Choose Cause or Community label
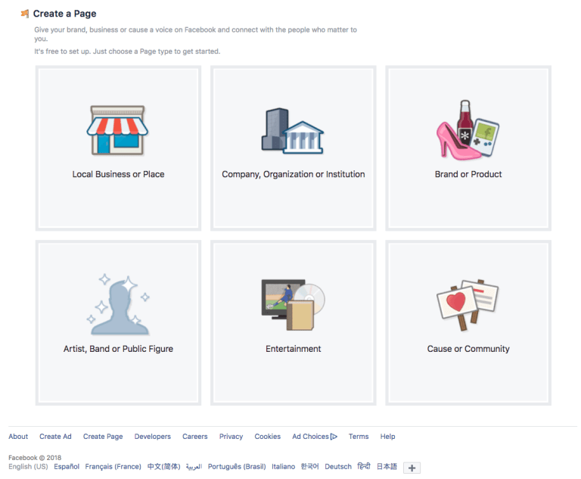Viewport: 581px width, 479px height. coord(468,349)
